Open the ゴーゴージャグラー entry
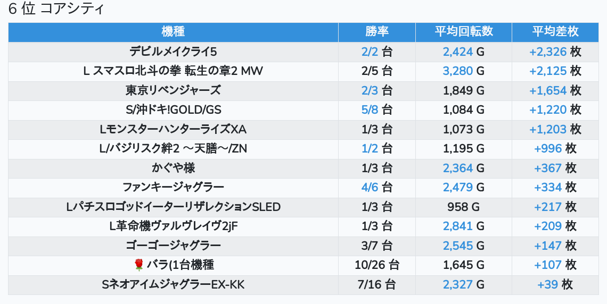The width and height of the screenshot is (607, 304). pos(173,246)
